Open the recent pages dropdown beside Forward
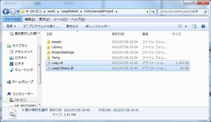Screen dimensions: 211x122 point(18,12)
